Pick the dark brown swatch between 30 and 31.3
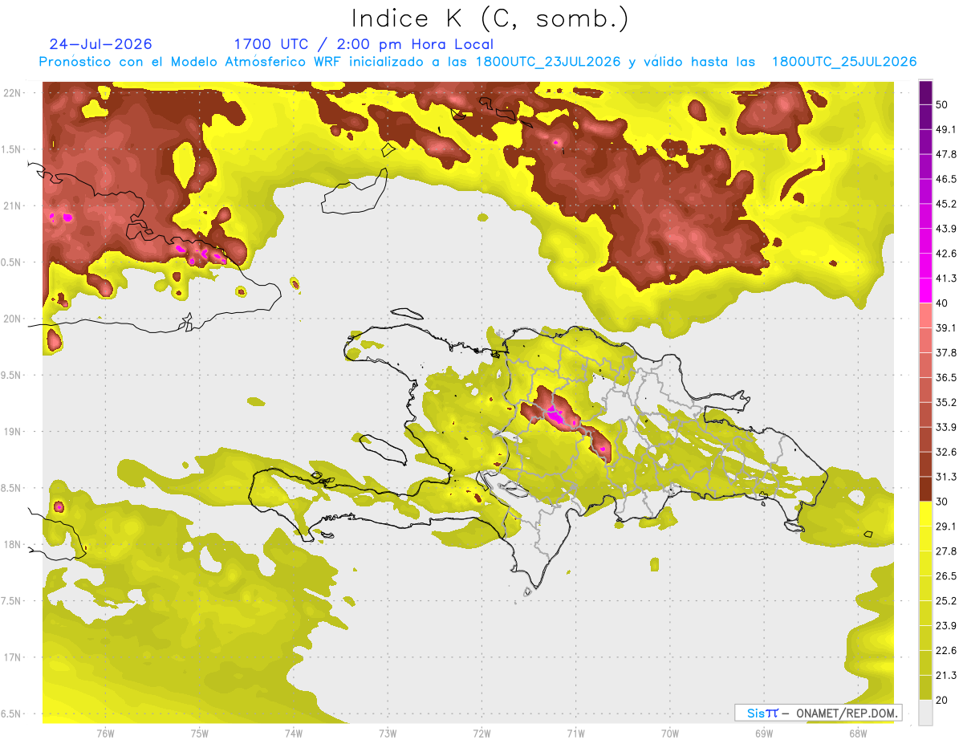Image resolution: width=963 pixels, height=744 pixels. [x=926, y=489]
